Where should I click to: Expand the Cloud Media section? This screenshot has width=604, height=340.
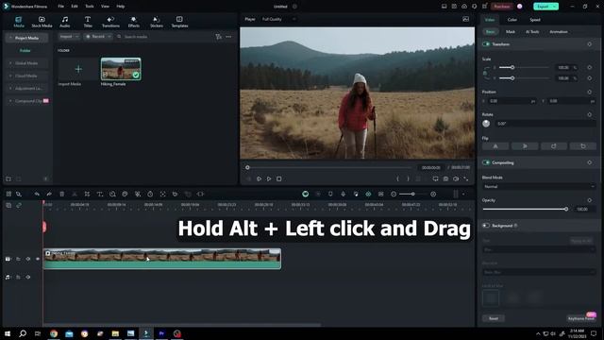[x=26, y=76]
